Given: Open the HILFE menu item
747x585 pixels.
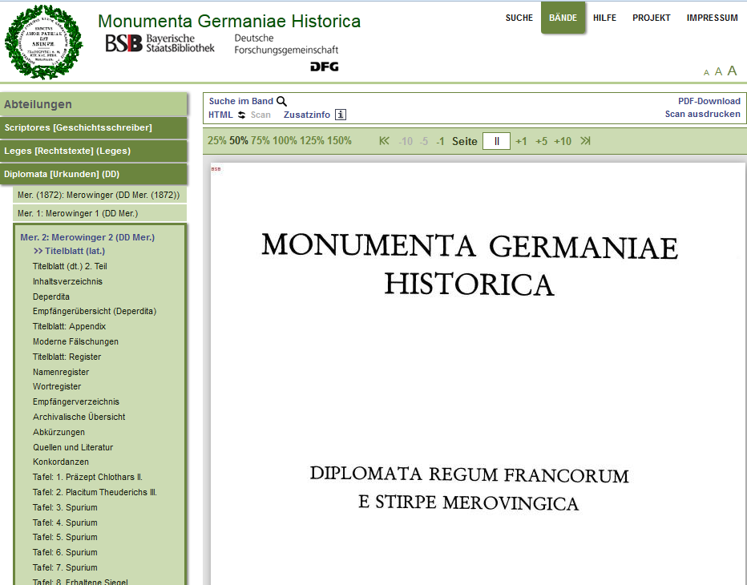Looking at the screenshot, I should click(604, 18).
